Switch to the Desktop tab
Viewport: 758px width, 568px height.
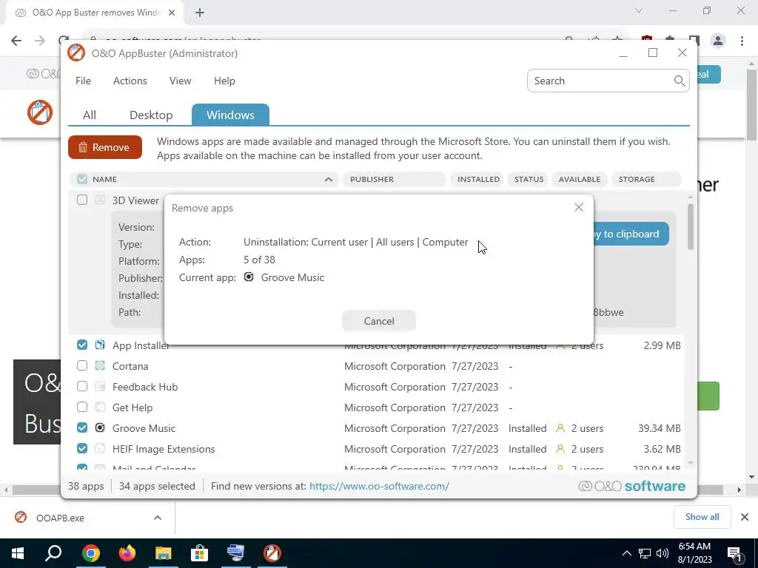point(151,115)
